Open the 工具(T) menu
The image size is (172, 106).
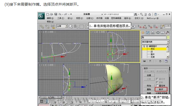pyautogui.click(x=61, y=18)
